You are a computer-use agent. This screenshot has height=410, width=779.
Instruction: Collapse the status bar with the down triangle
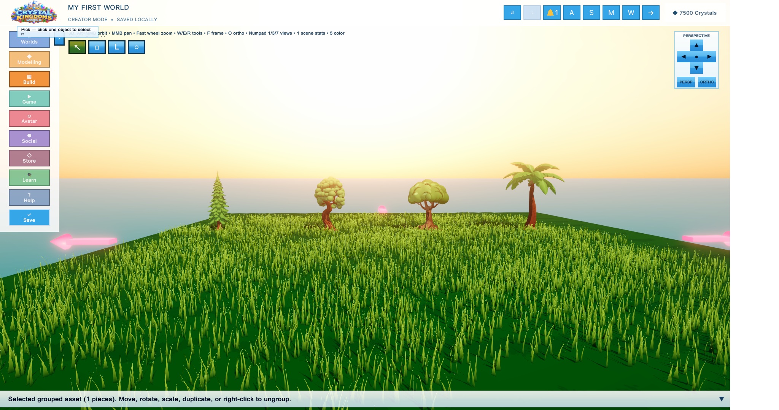(x=722, y=399)
